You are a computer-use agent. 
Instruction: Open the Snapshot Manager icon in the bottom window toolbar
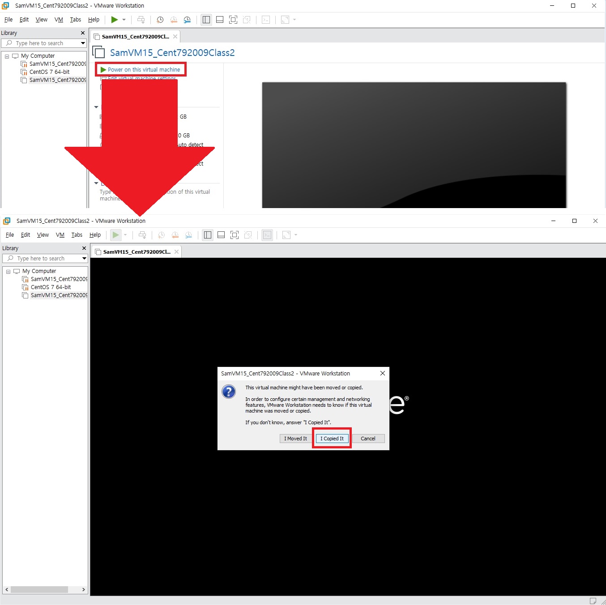coord(188,235)
